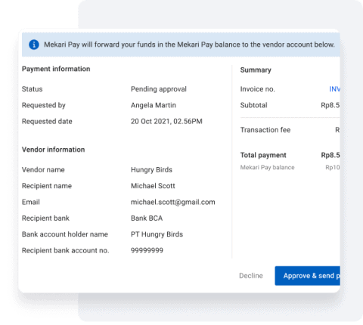Click the Vendor information heading
This screenshot has height=325, width=363.
coord(53,150)
